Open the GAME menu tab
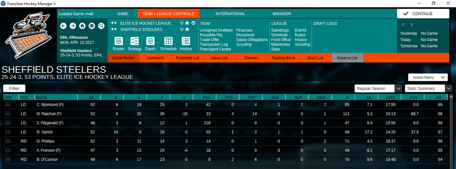Screen dimensions: 456x169 point(123,14)
